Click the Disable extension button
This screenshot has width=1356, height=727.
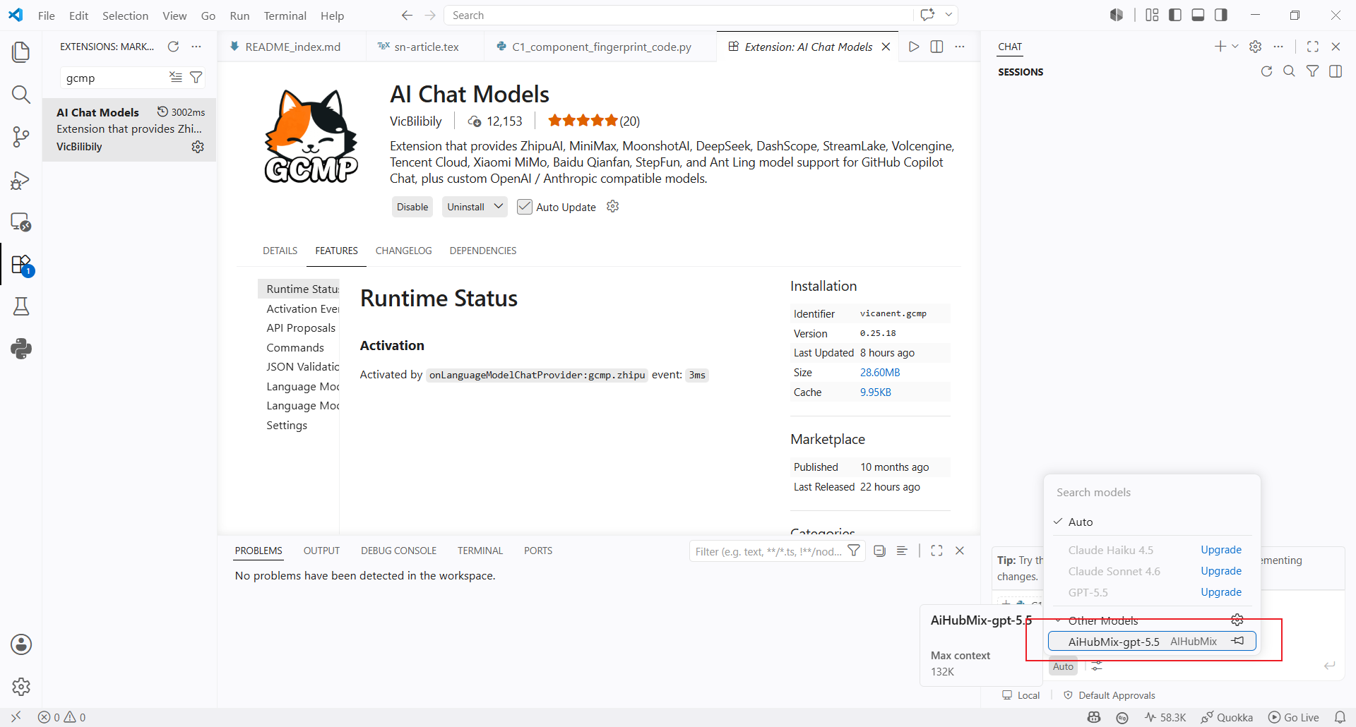412,207
